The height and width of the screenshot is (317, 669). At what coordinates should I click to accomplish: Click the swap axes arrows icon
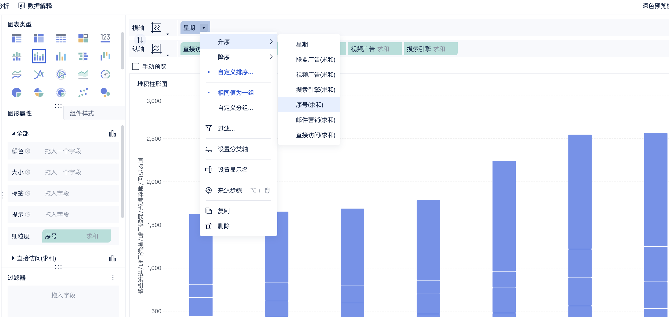point(140,40)
